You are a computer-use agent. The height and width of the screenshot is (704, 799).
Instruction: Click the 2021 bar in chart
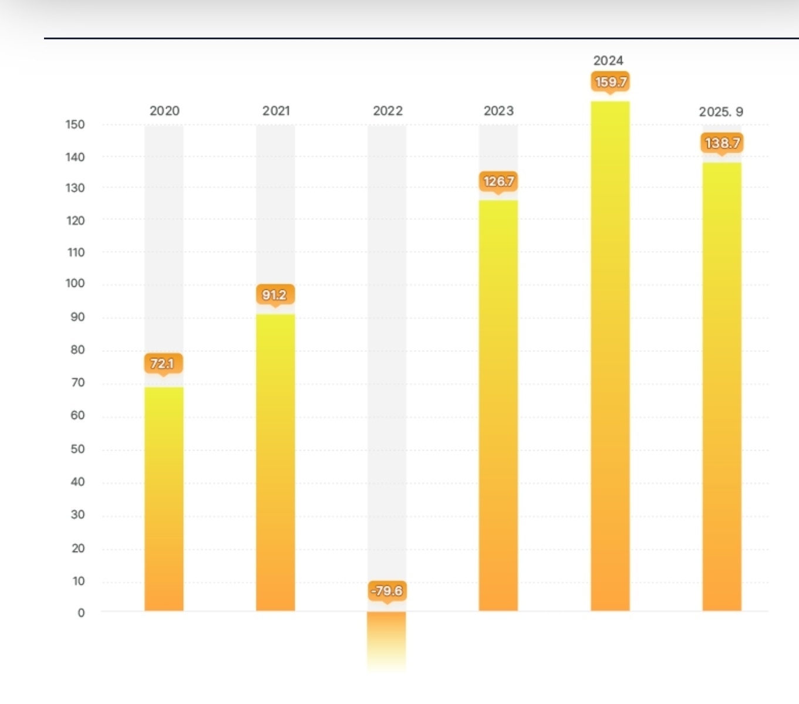coord(275,463)
